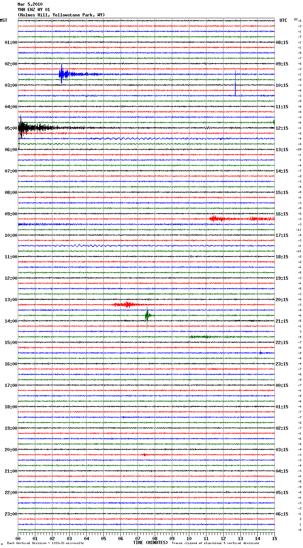Viewport: 303px width, 548px height.
Task: Click the "TIME (MINUTES)" axis title
Action: 150,543
